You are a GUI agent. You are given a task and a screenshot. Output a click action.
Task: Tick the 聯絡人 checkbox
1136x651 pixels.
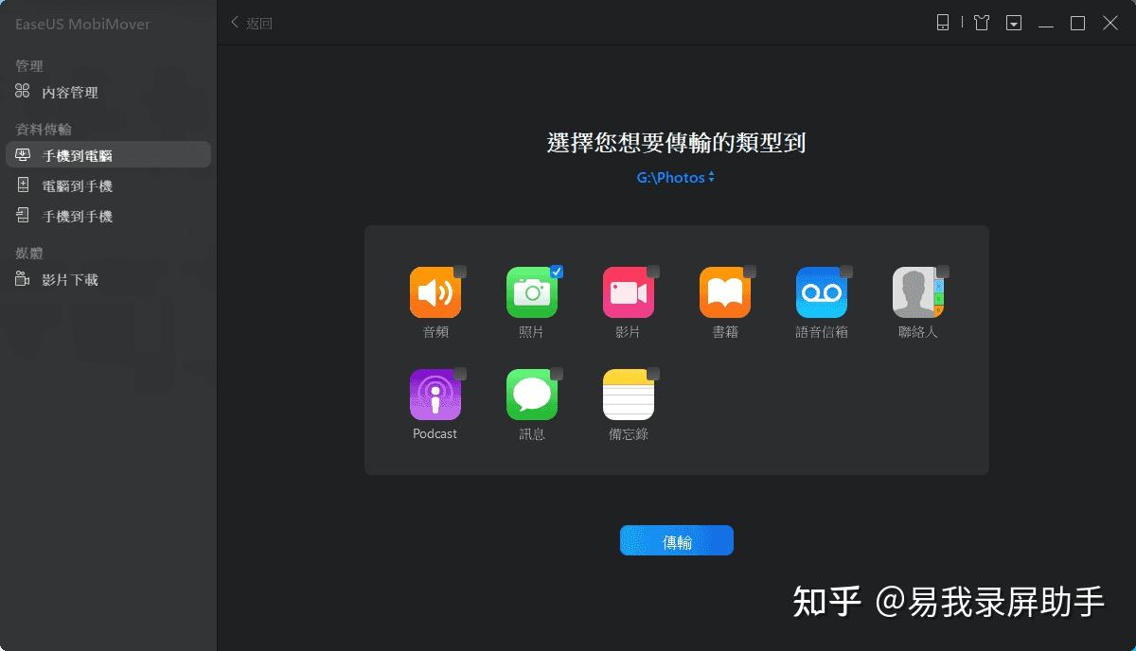tap(943, 272)
